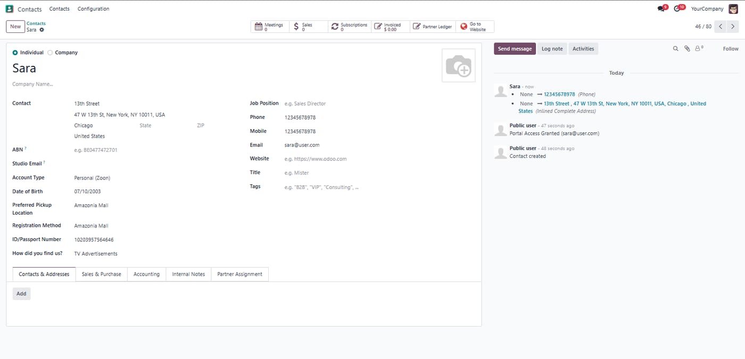This screenshot has width=745, height=359.
Task: Go to next record arrow
Action: tap(733, 27)
